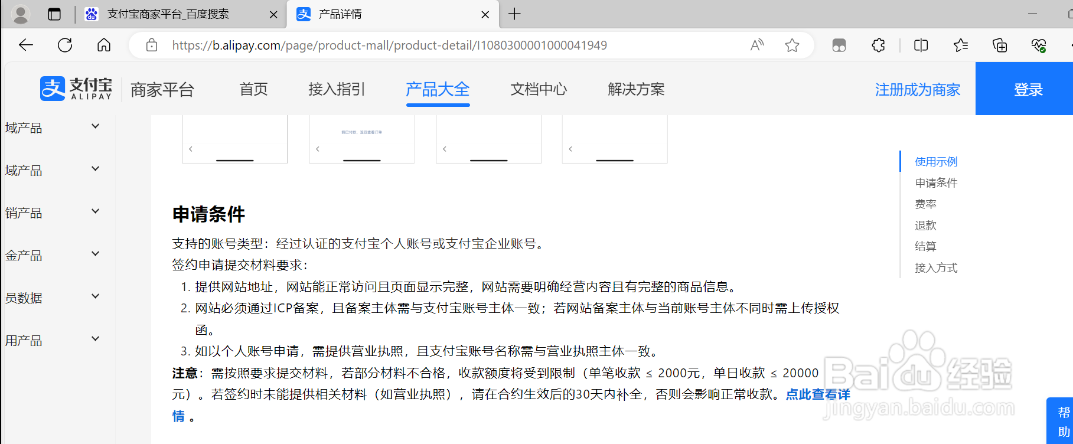Open the favorites list icon

point(961,45)
